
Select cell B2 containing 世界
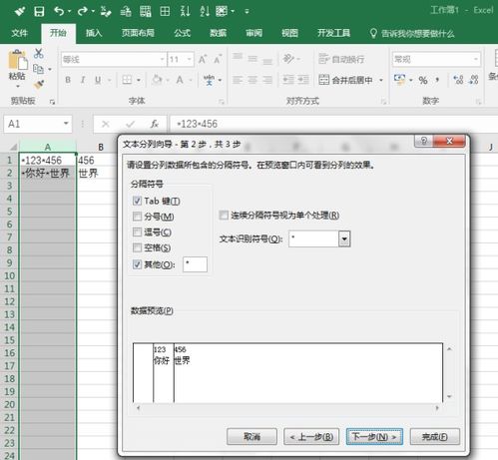[x=96, y=173]
